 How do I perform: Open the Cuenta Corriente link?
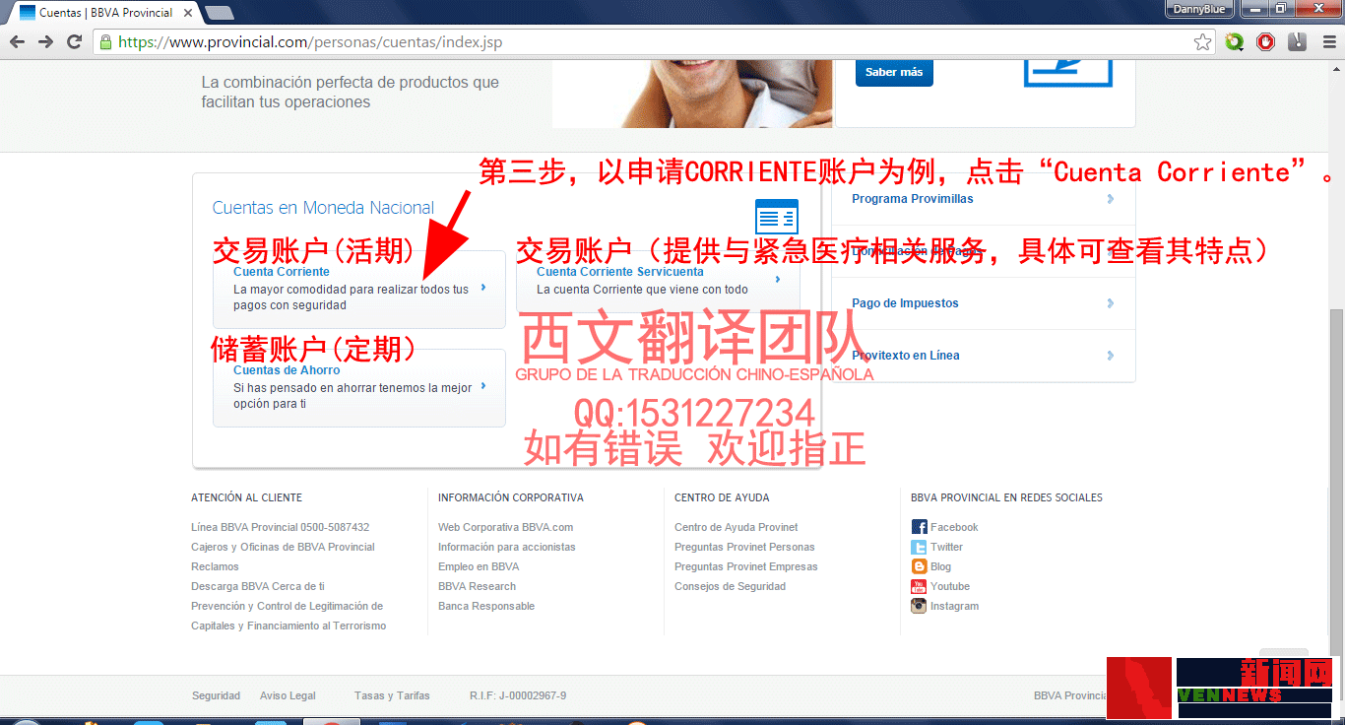point(282,272)
